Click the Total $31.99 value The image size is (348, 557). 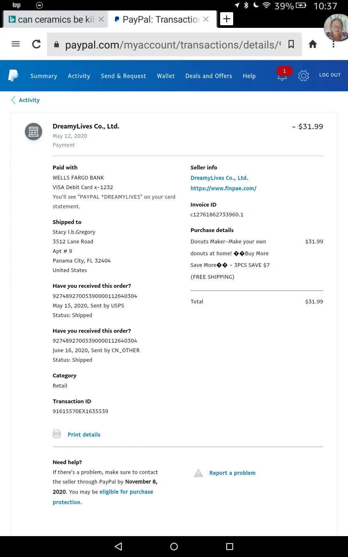click(314, 302)
